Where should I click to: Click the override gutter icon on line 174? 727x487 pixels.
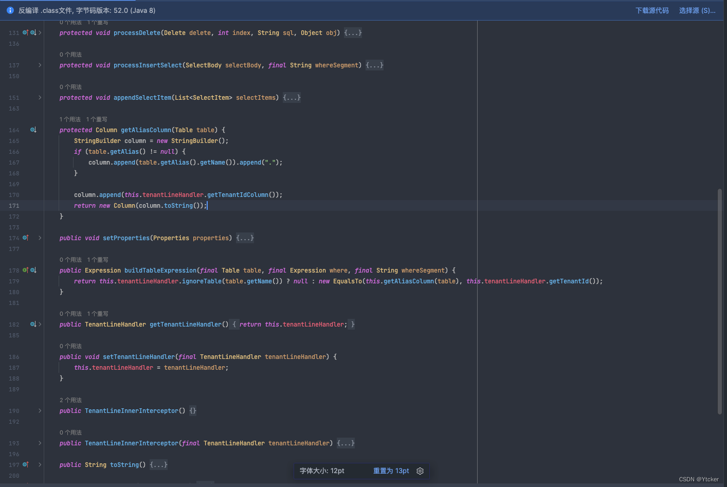25,238
